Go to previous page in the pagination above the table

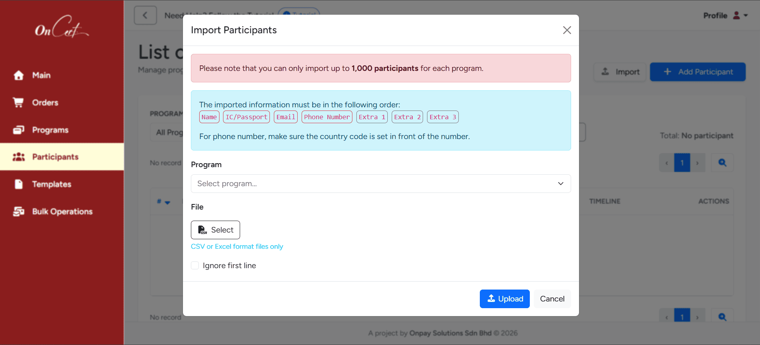[667, 163]
